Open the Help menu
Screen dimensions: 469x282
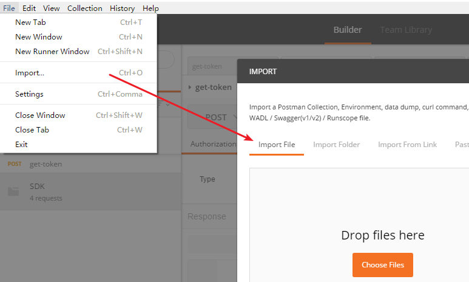point(150,8)
